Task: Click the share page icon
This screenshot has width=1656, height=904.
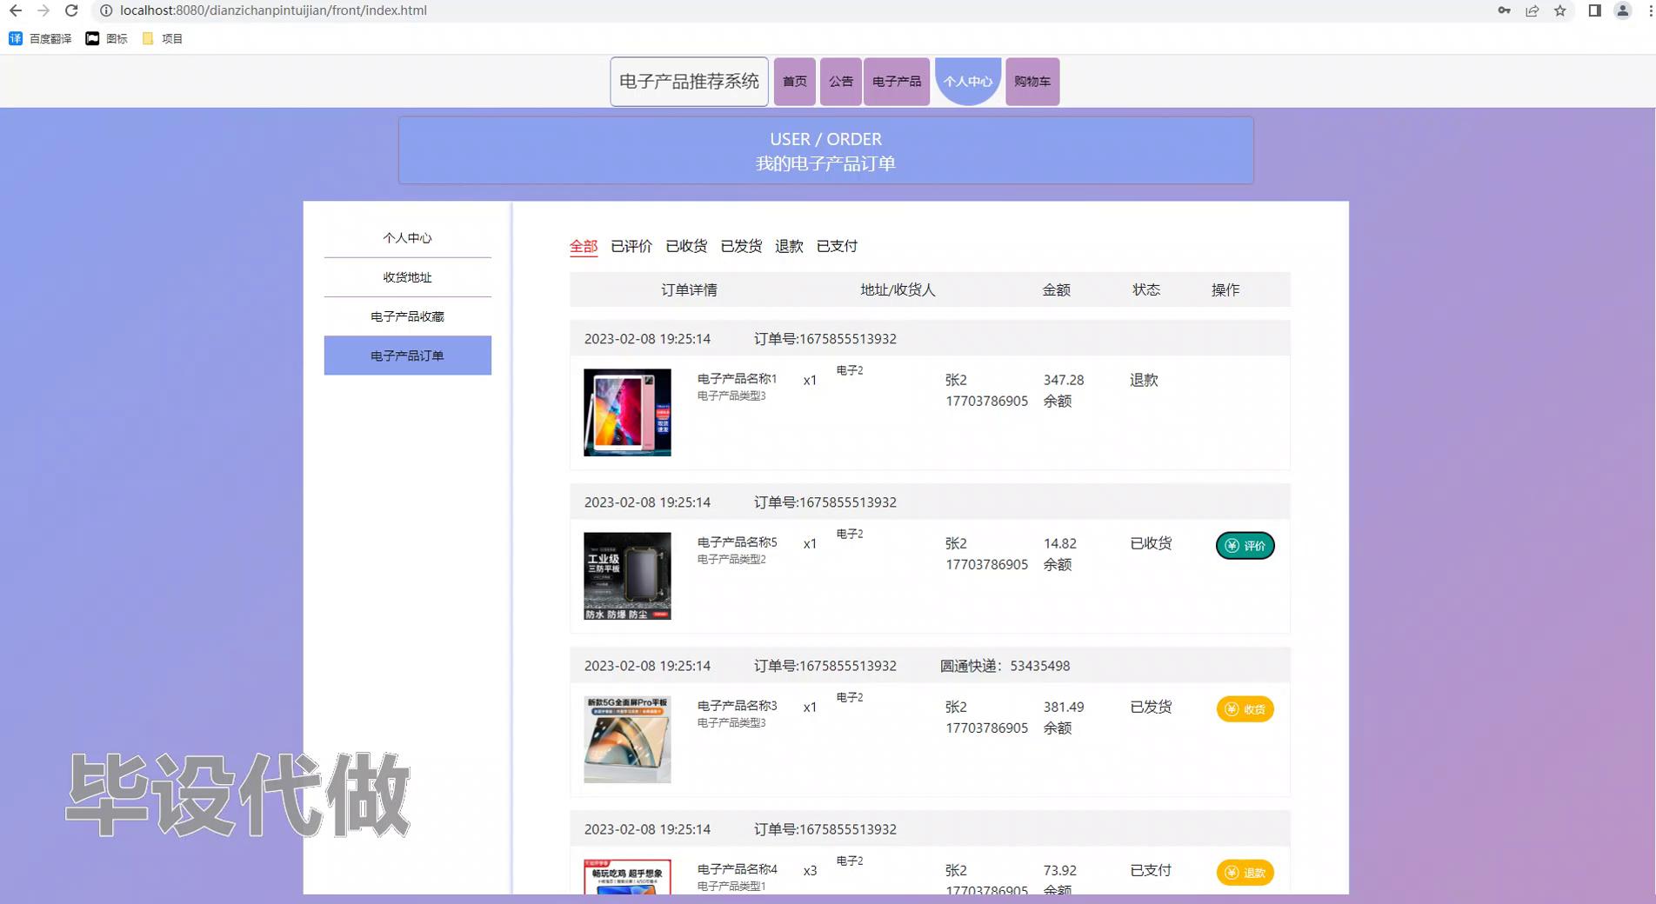Action: point(1532,10)
